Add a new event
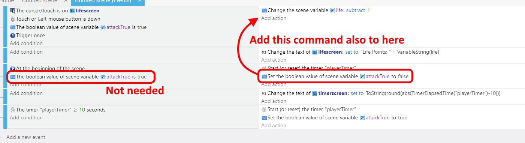The height and width of the screenshot is (143, 525). [26, 137]
